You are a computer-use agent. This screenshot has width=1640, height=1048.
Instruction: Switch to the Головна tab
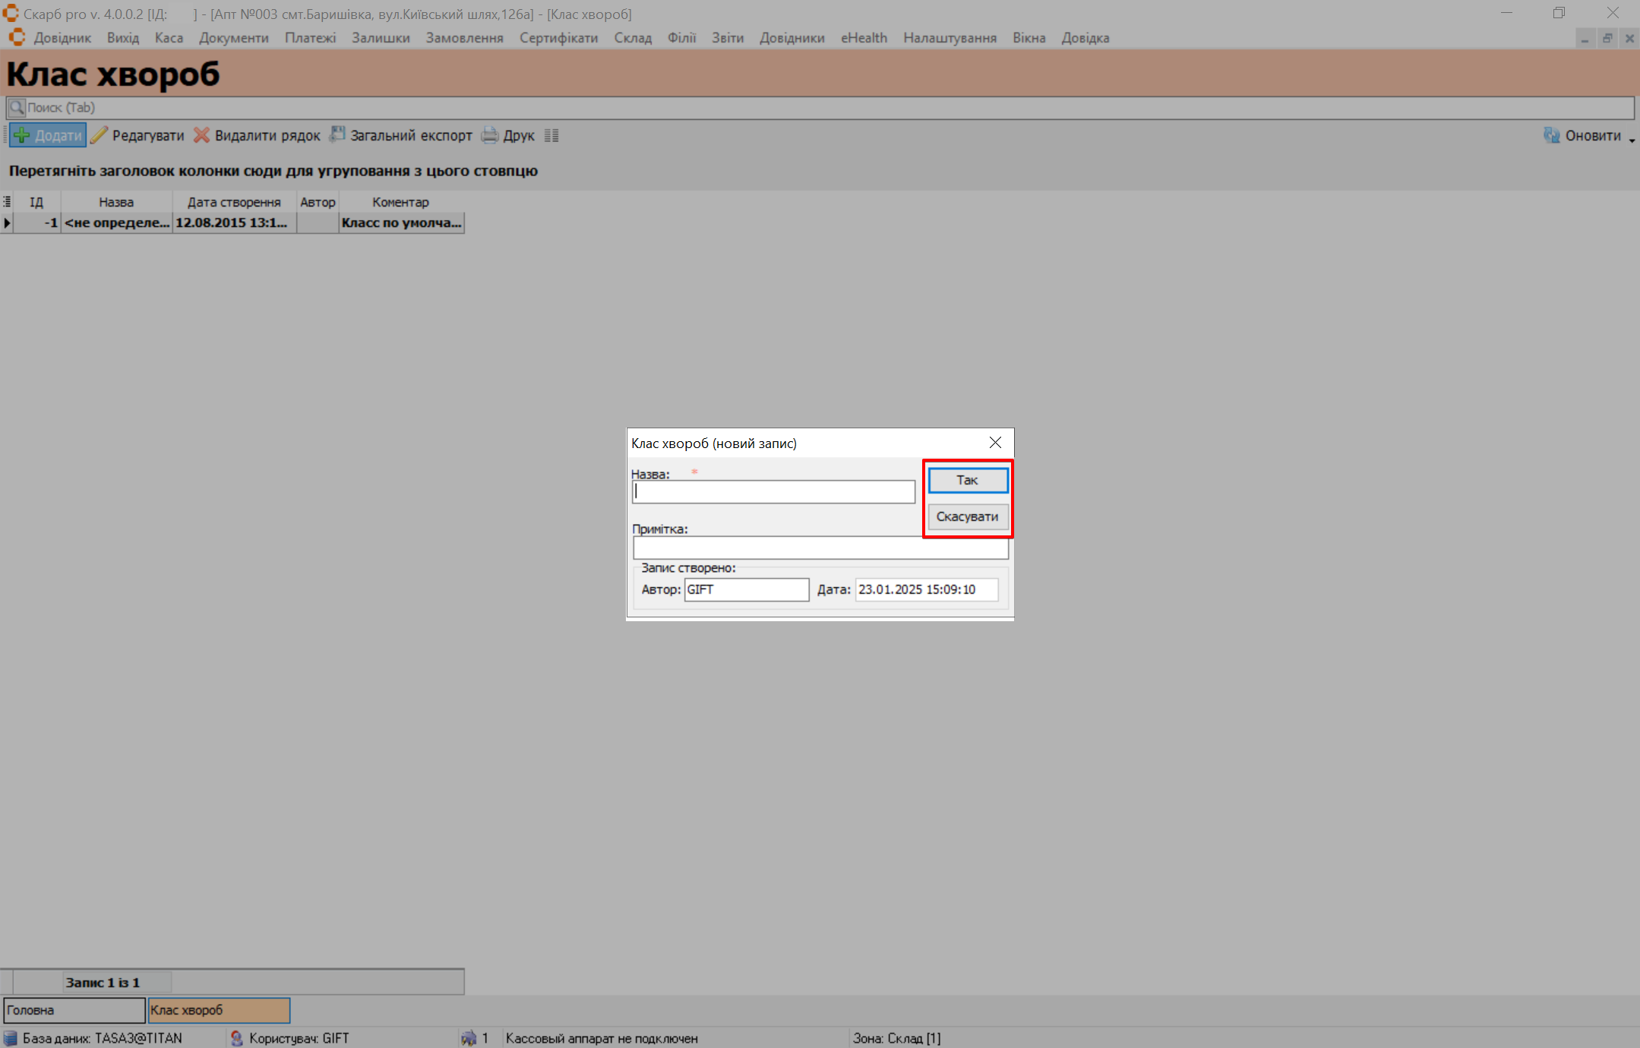[x=74, y=1010]
